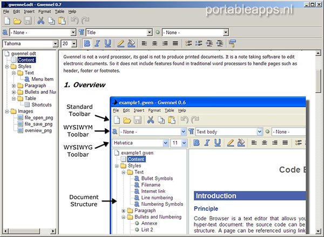Center text in the Tahoma toolbar row

click(154, 44)
